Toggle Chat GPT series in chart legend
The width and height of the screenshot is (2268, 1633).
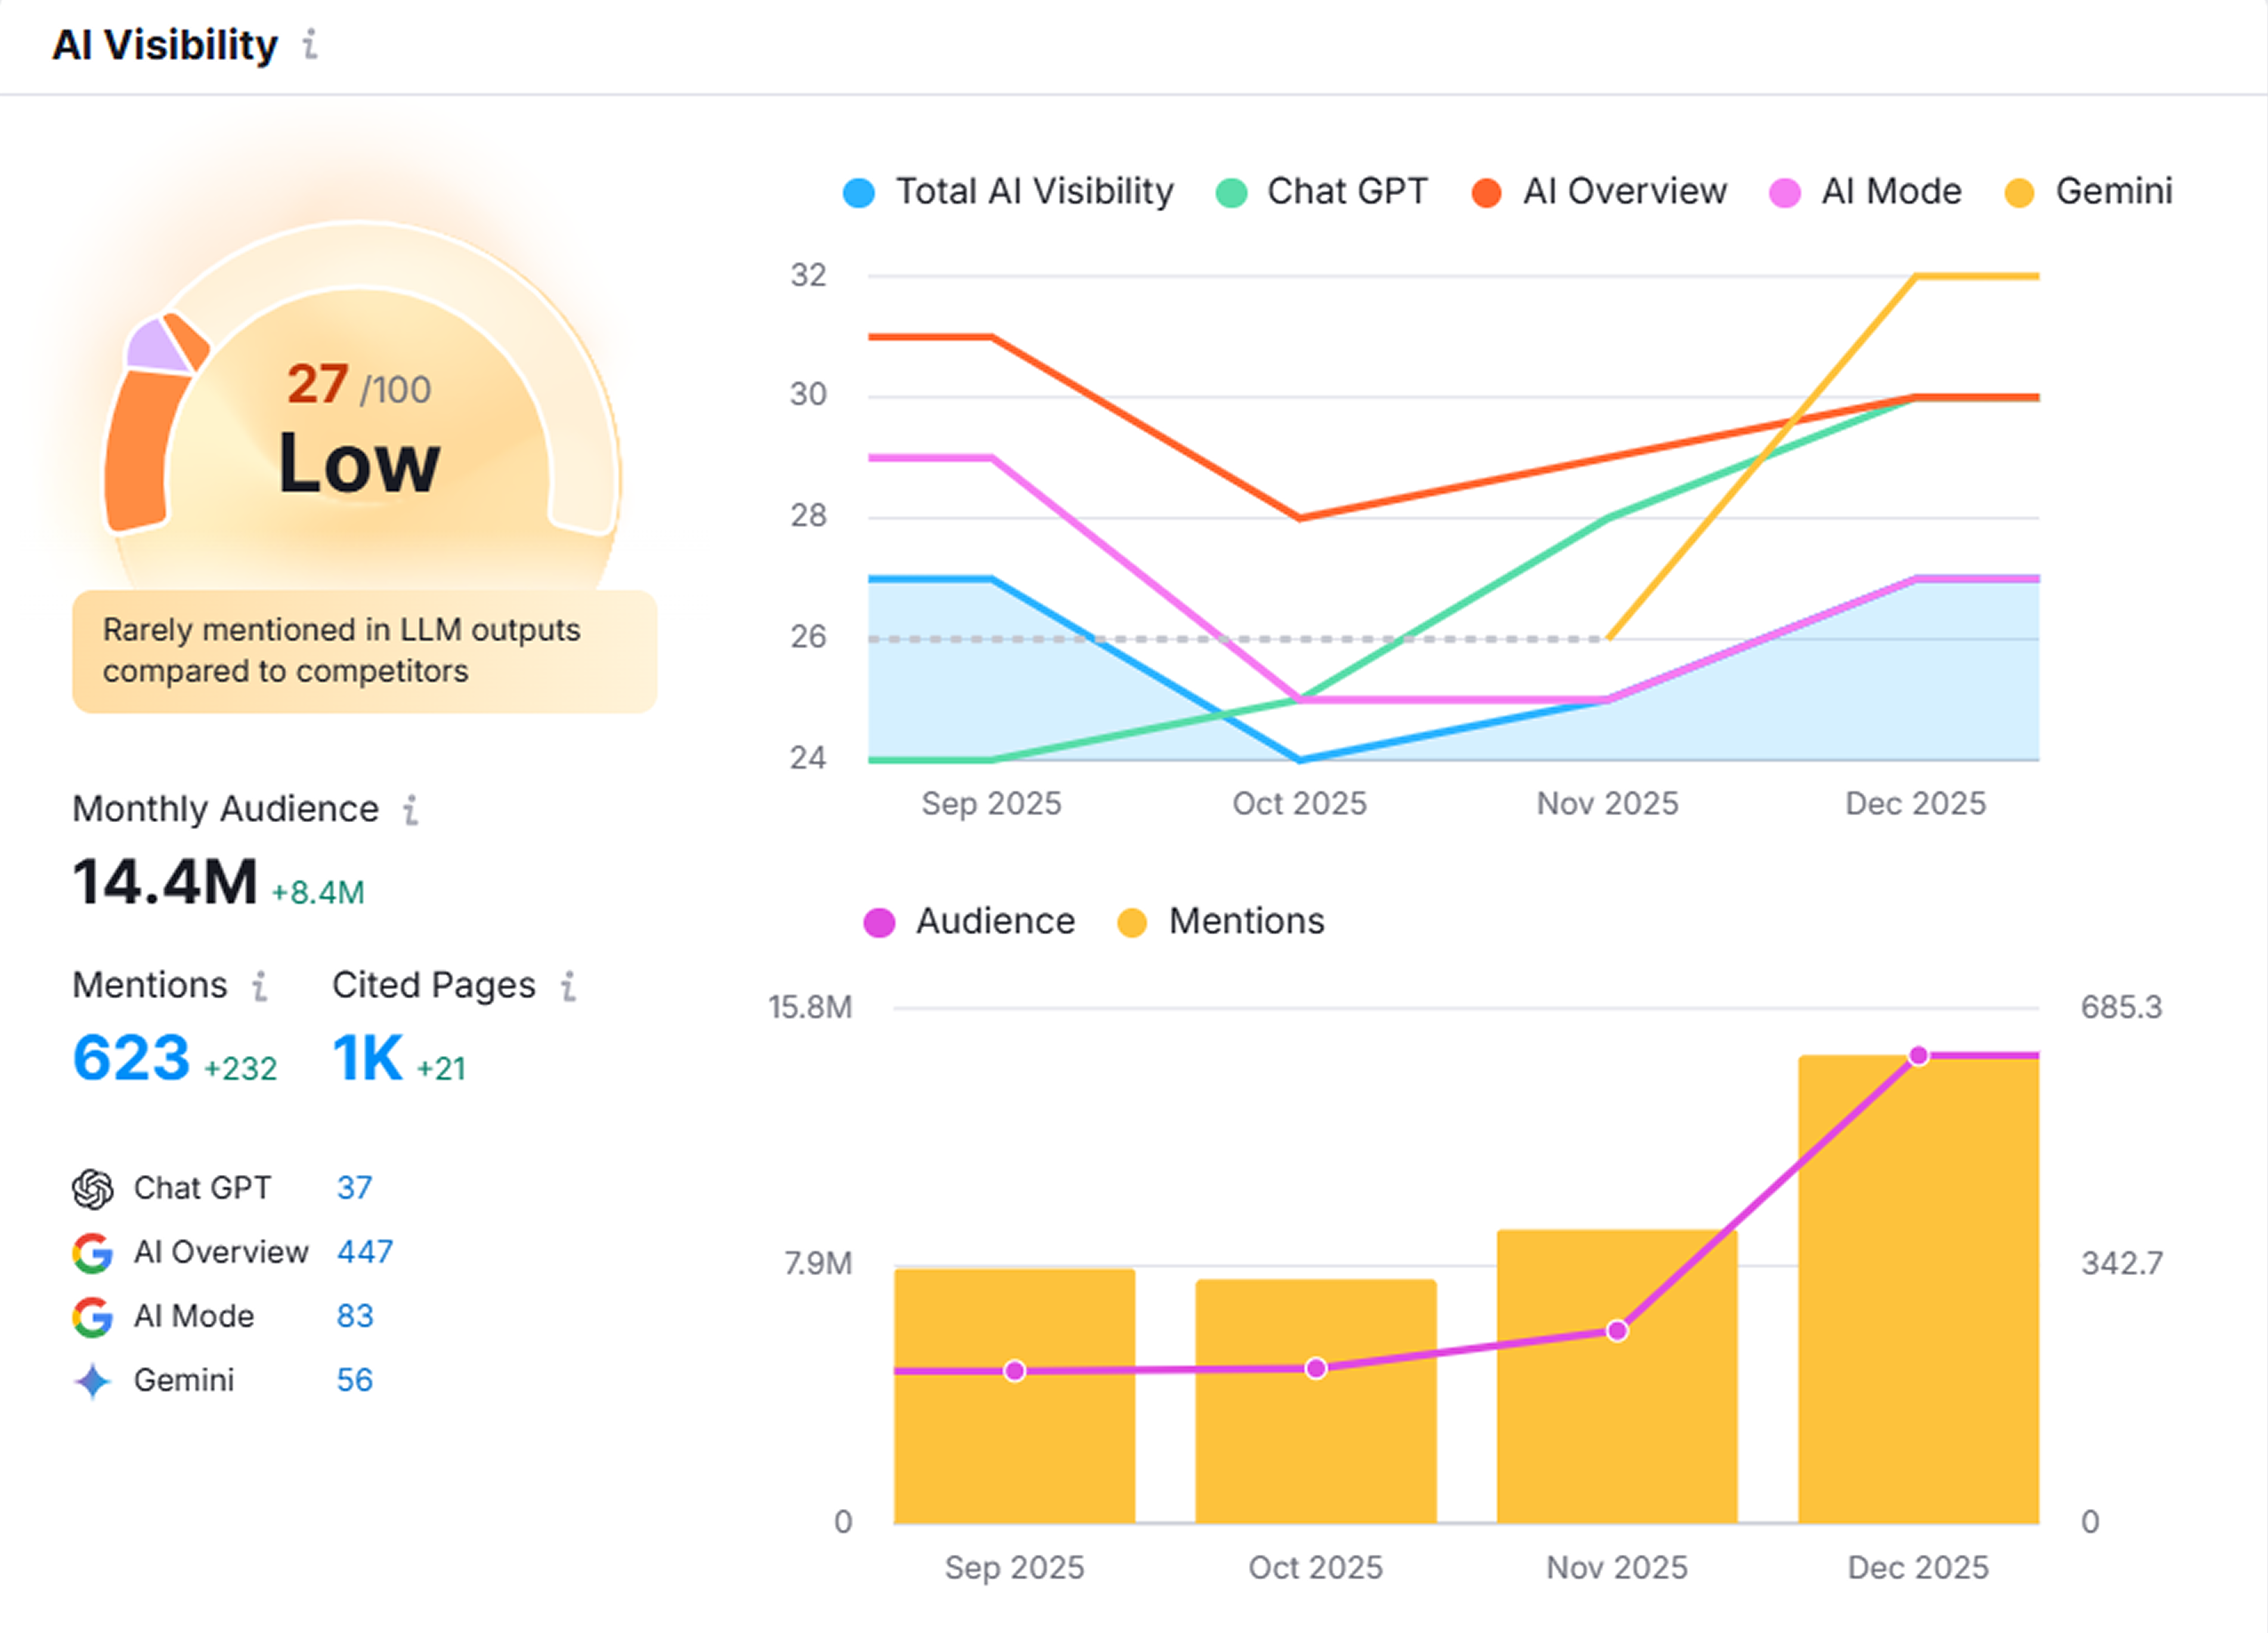pyautogui.click(x=1321, y=191)
